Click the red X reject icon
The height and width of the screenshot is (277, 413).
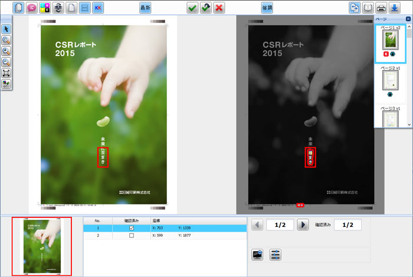[x=219, y=8]
